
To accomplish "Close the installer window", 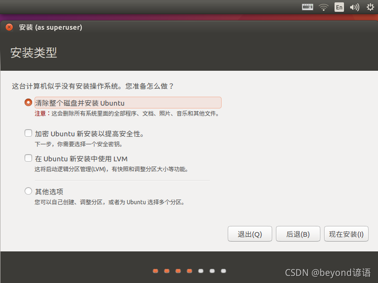I will click(9, 27).
